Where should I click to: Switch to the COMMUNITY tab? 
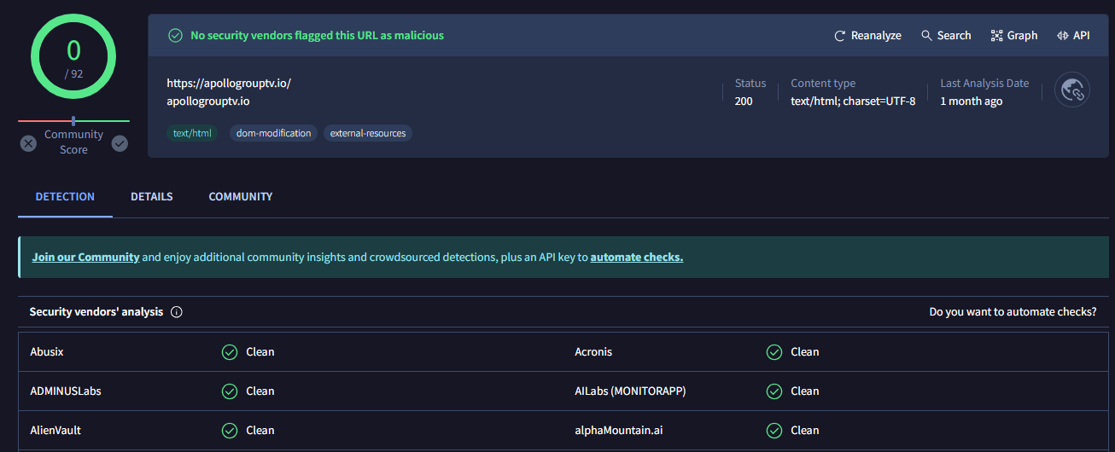coord(241,196)
